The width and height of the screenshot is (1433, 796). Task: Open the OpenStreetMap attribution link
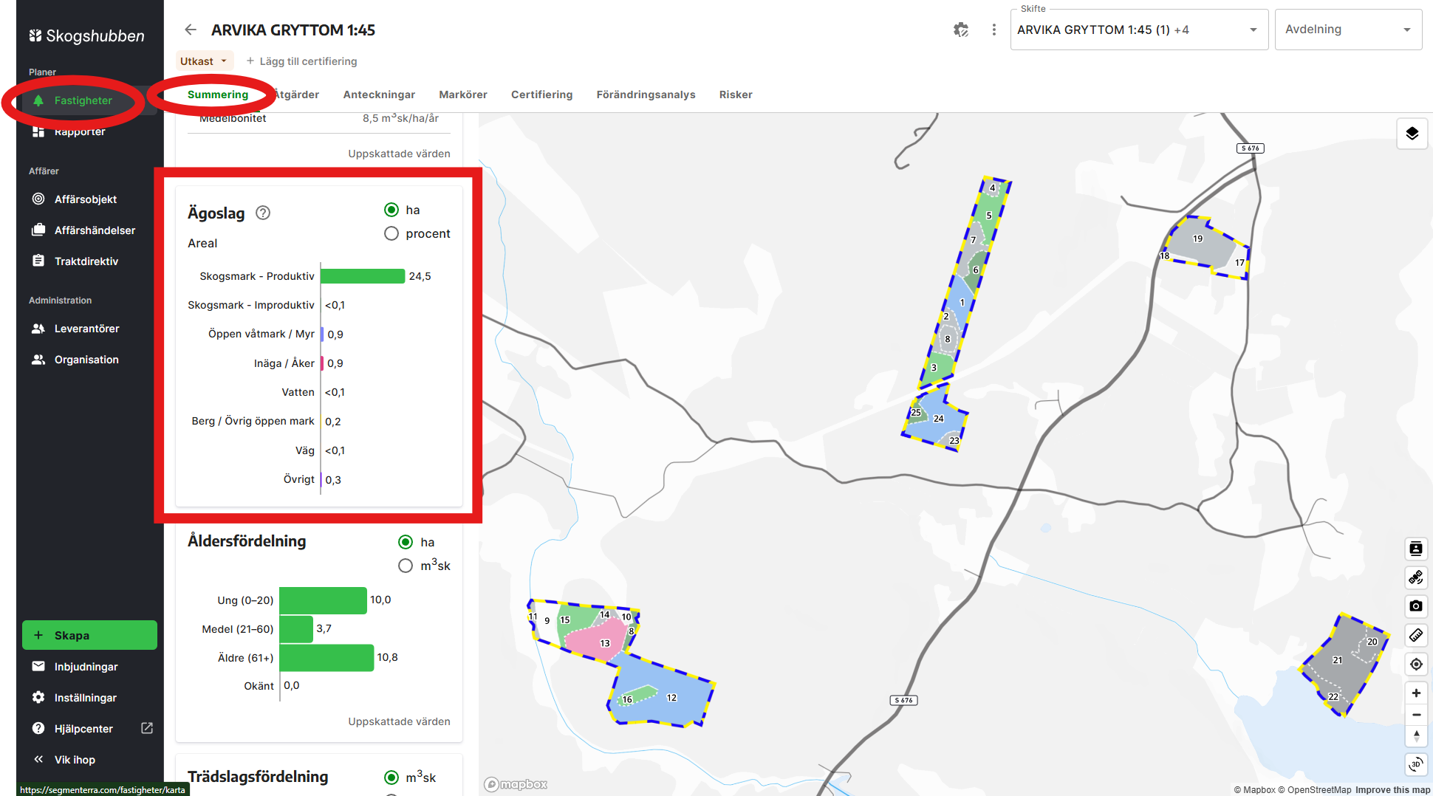(1315, 790)
